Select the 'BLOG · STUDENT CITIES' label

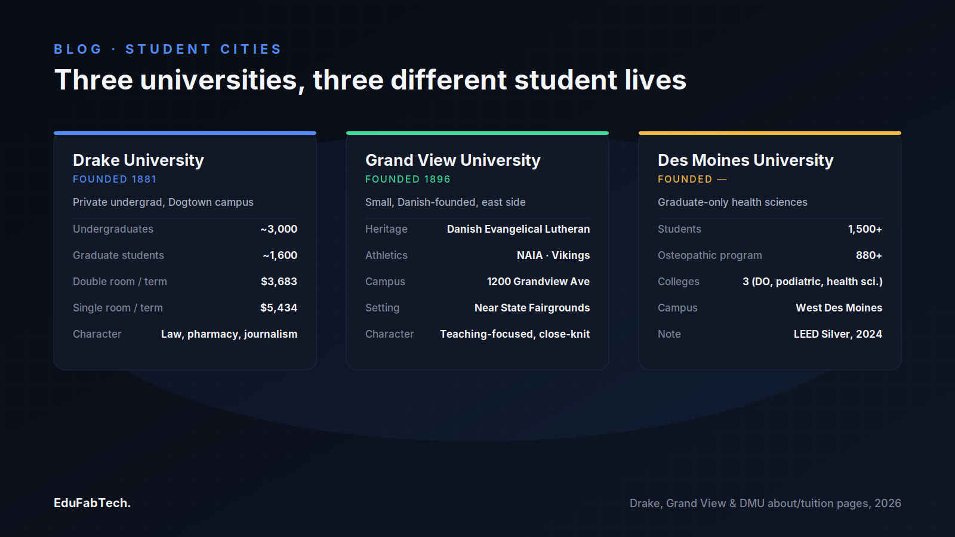coord(167,49)
